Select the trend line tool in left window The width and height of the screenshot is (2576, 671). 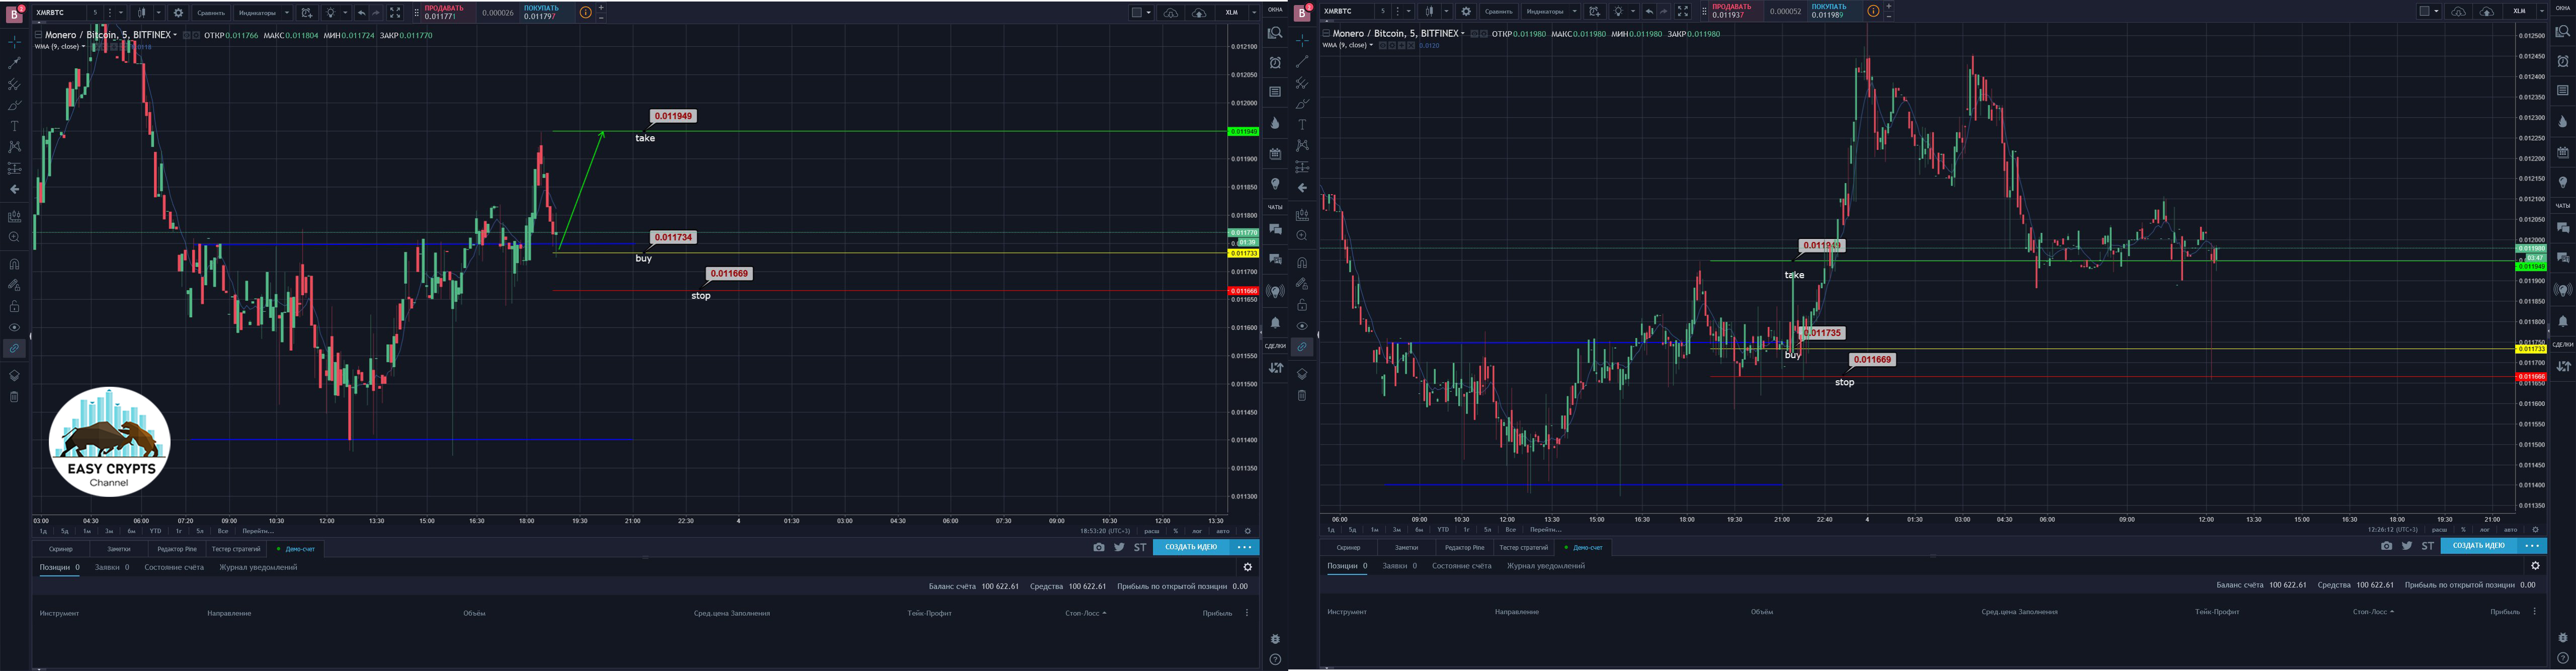click(x=14, y=63)
